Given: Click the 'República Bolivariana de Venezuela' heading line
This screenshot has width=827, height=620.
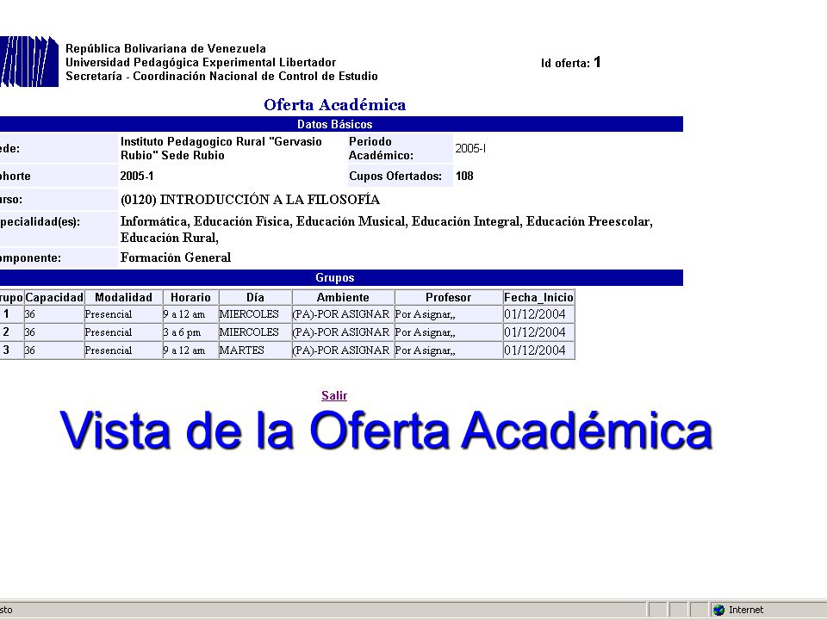Looking at the screenshot, I should point(165,48).
